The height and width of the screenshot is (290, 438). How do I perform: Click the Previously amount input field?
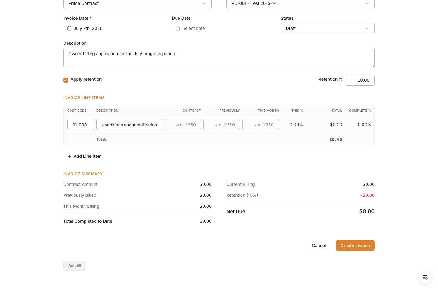pyautogui.click(x=222, y=125)
